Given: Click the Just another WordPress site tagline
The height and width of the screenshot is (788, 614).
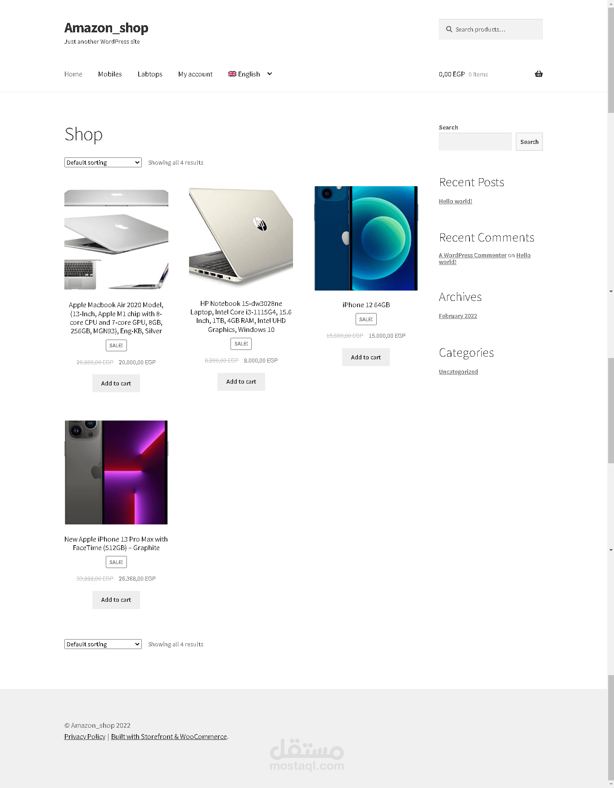Looking at the screenshot, I should tap(102, 41).
